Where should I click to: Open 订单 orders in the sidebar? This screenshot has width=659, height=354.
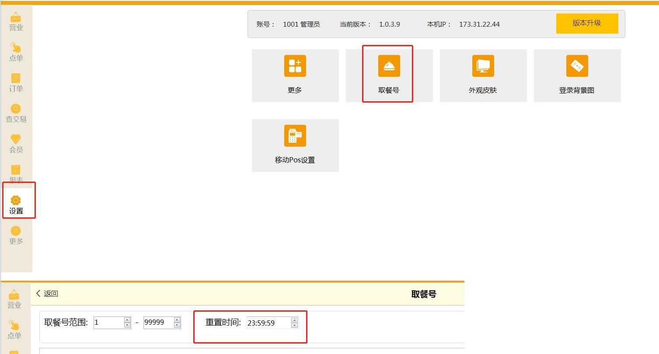pyautogui.click(x=16, y=82)
